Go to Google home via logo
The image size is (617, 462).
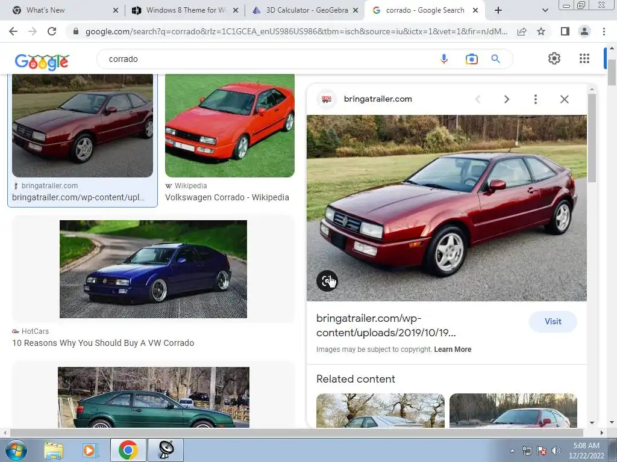(42, 62)
